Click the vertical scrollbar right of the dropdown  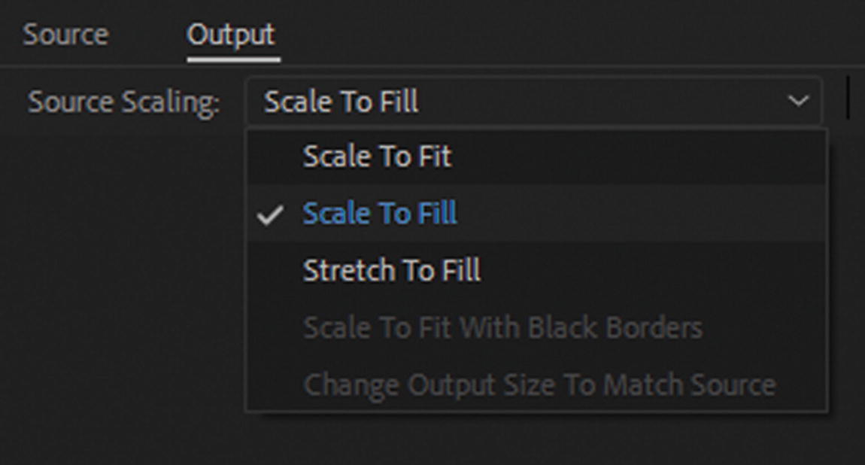click(848, 98)
